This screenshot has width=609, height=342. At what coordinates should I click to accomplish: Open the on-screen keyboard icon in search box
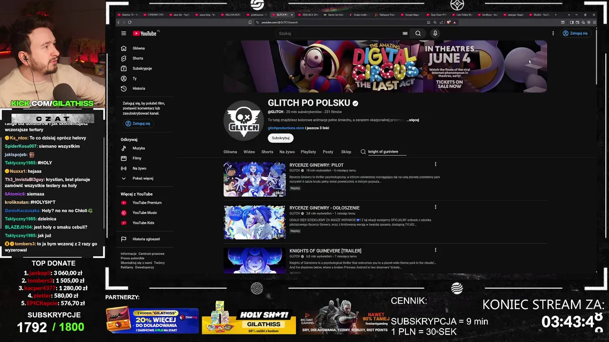click(x=405, y=33)
